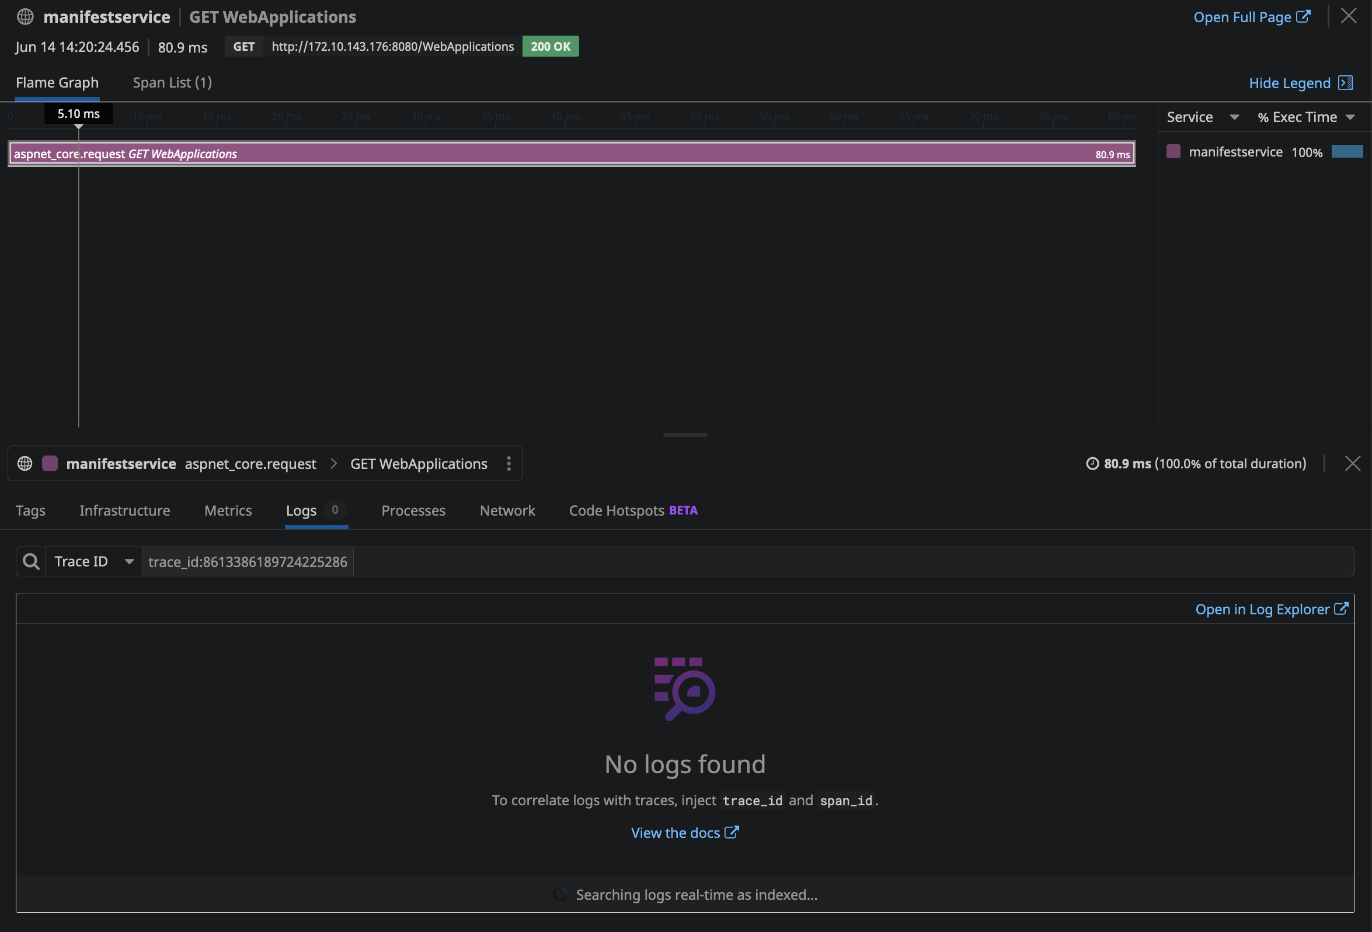The height and width of the screenshot is (932, 1372).
Task: Open the Processes tab
Action: 413,510
